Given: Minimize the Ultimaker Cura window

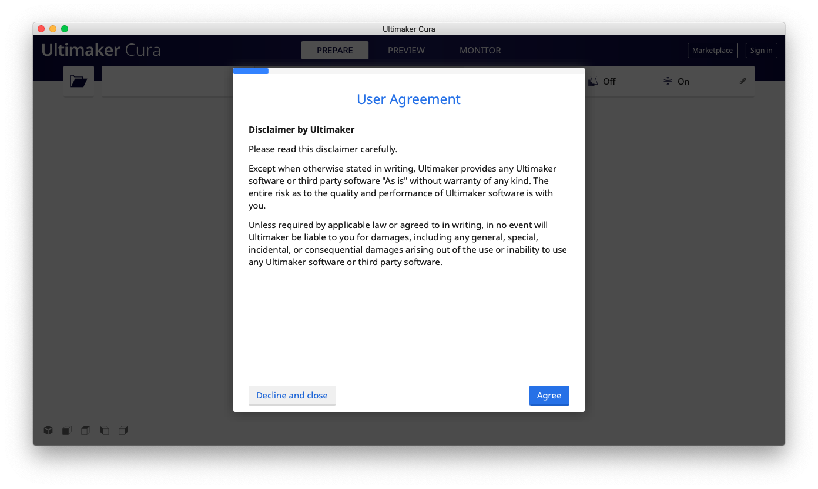Looking at the screenshot, I should (53, 29).
